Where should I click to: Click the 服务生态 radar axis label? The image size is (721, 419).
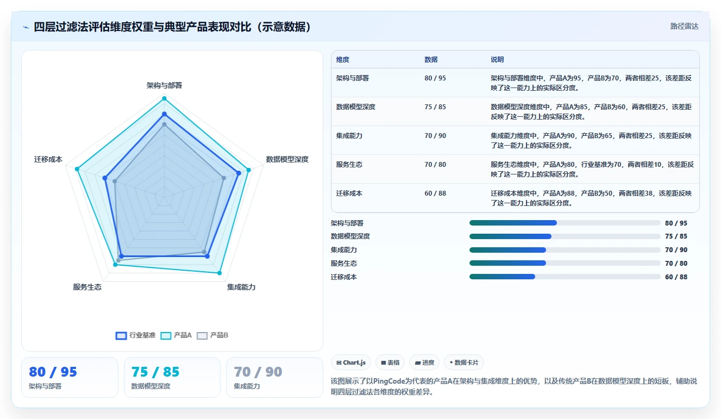coord(87,287)
